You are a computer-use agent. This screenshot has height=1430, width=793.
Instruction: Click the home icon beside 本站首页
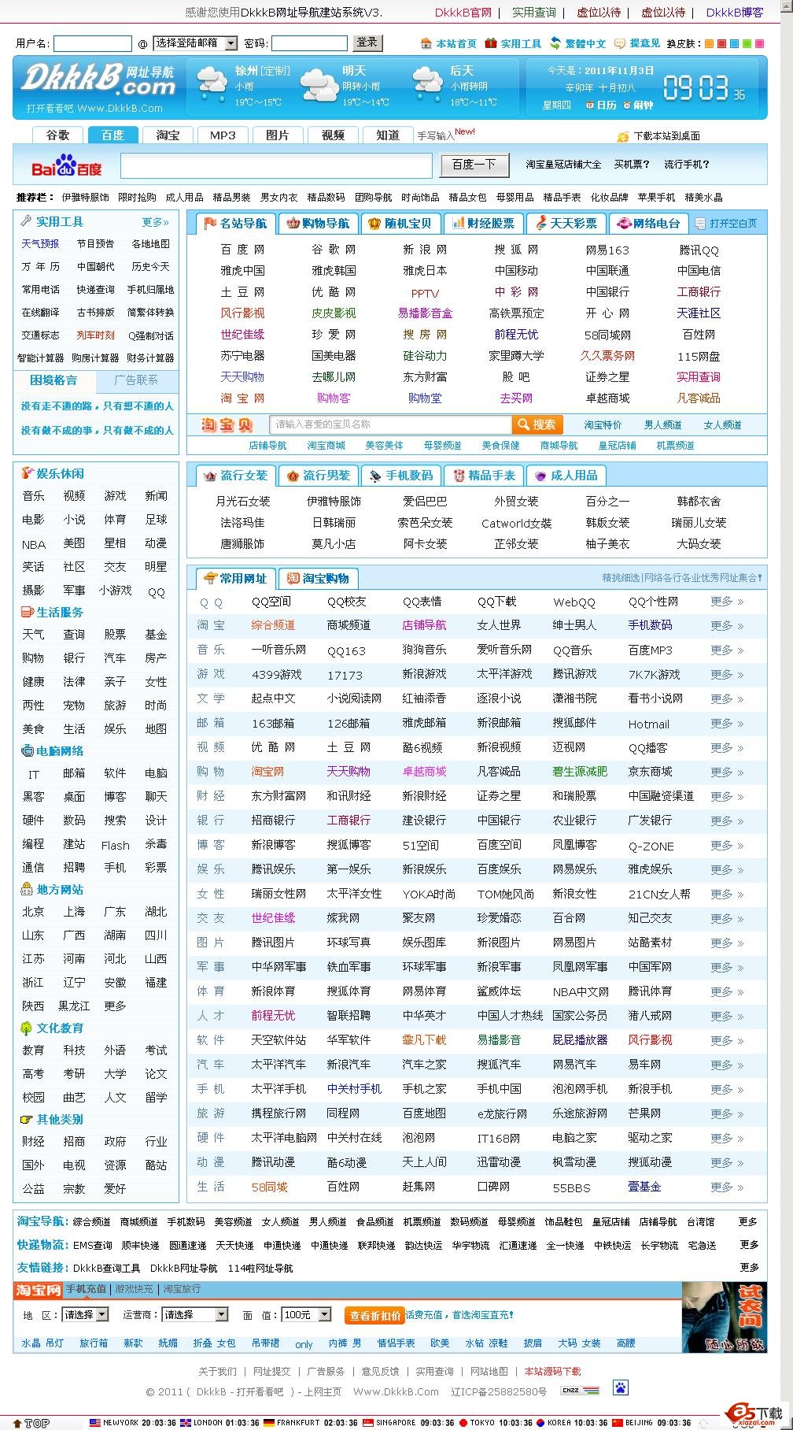pyautogui.click(x=426, y=43)
